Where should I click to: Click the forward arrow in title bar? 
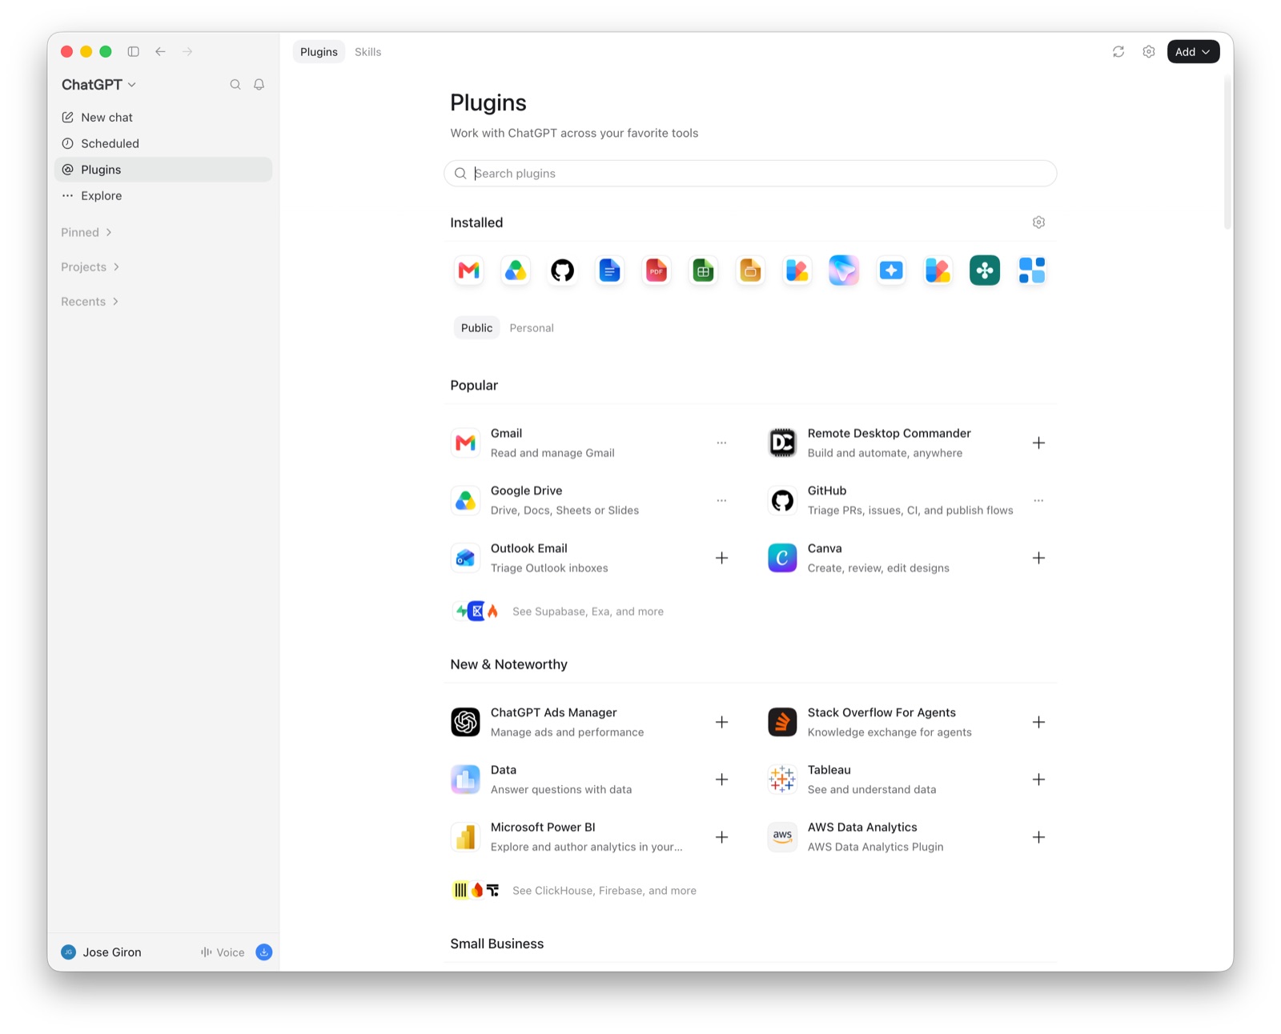coord(187,52)
